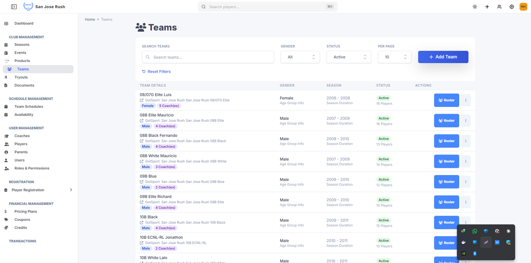Click the San Jose Rush club logo
The image size is (531, 263).
coord(28,7)
